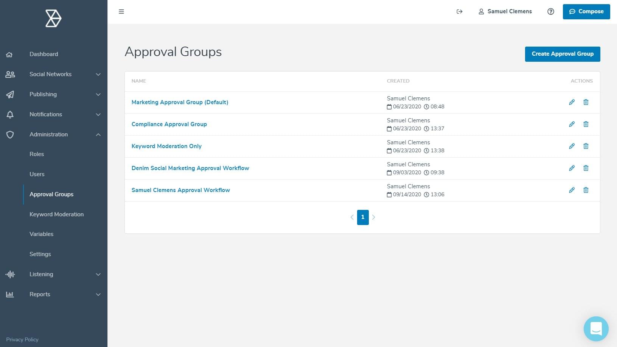Click the Notifications bell icon

pyautogui.click(x=10, y=114)
